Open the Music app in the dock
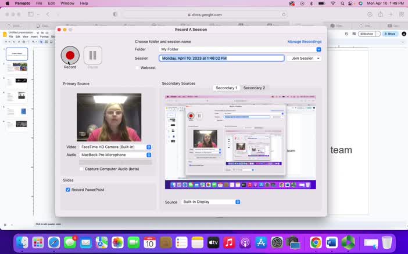 point(229,242)
